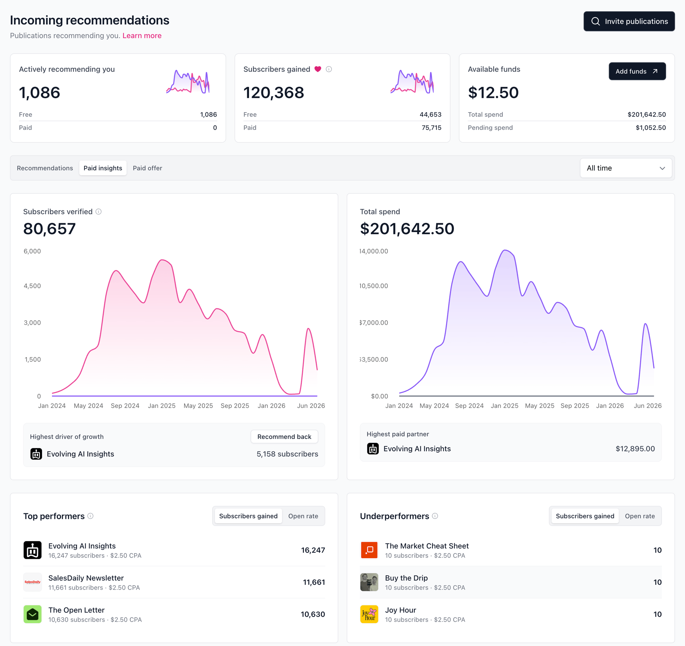Switch Top performers to Open rate

[x=303, y=516]
